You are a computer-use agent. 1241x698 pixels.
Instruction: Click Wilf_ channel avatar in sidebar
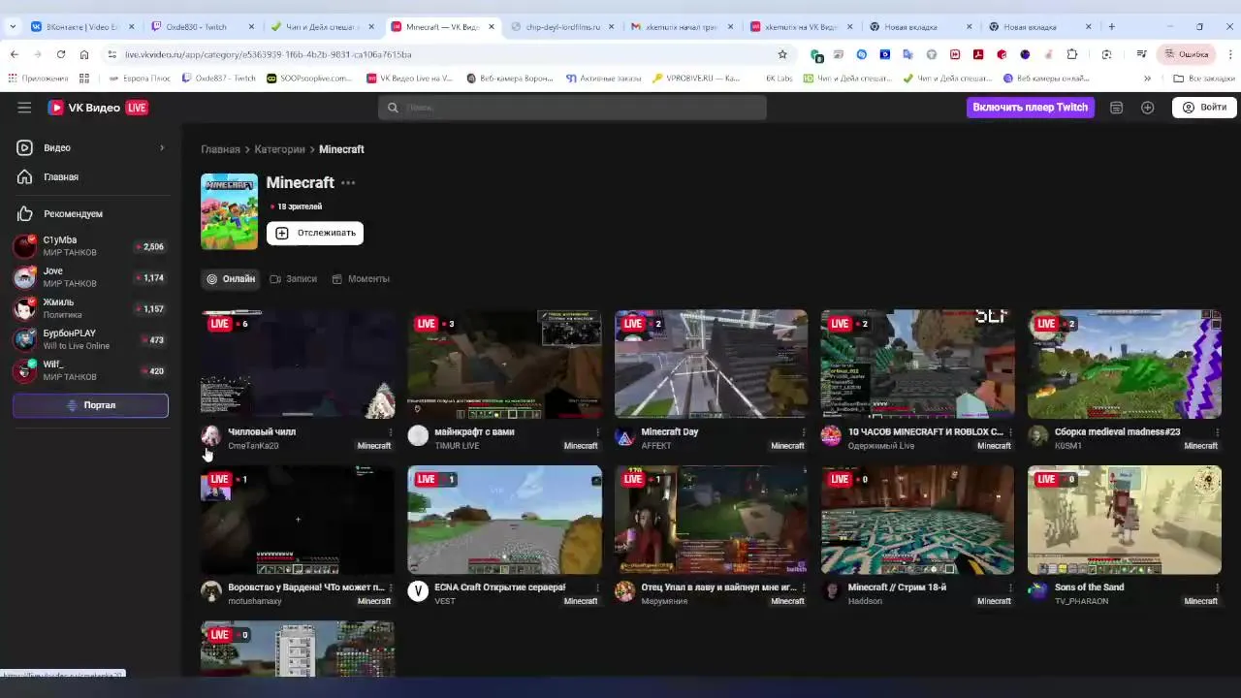pyautogui.click(x=25, y=370)
